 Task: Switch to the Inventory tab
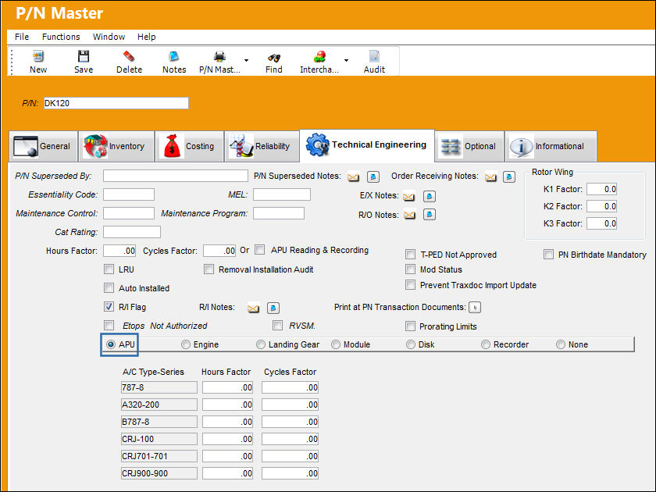116,147
